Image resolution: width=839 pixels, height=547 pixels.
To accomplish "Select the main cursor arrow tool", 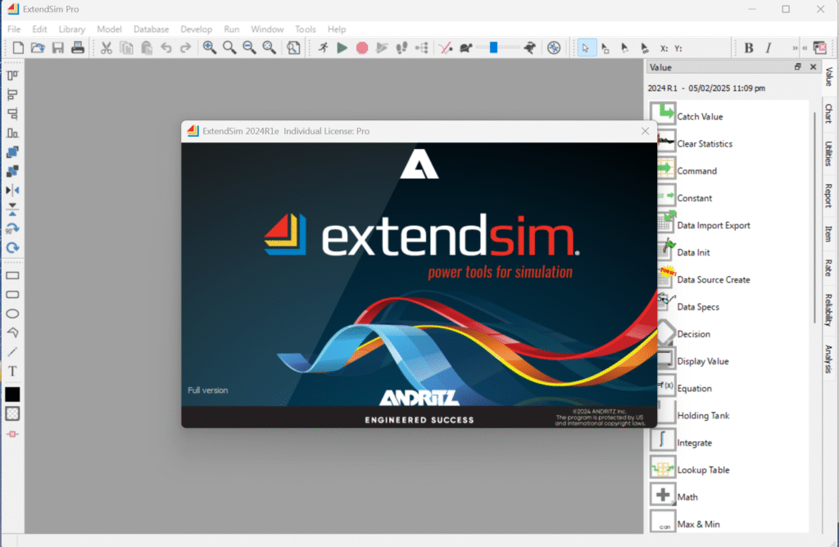I will tap(586, 48).
